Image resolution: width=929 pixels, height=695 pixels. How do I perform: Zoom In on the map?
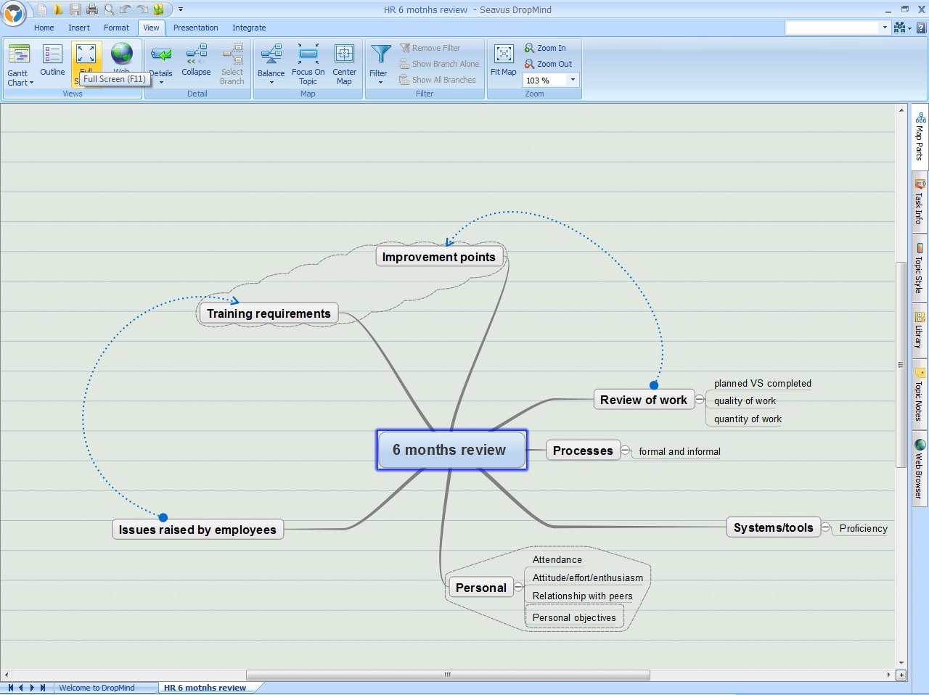tap(545, 48)
